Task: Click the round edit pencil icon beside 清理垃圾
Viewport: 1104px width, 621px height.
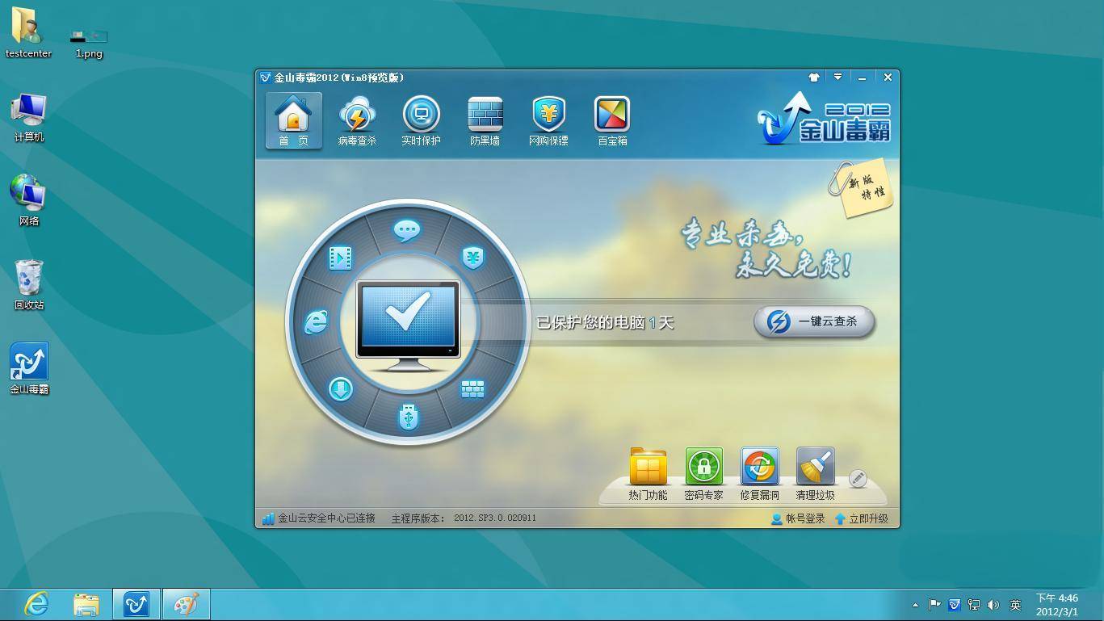Action: 858,478
